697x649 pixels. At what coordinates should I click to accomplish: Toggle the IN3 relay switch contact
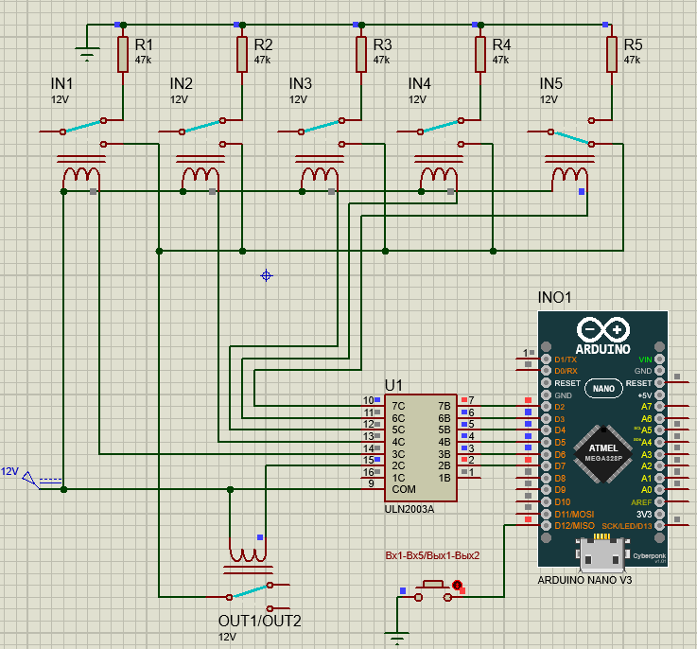click(x=322, y=126)
